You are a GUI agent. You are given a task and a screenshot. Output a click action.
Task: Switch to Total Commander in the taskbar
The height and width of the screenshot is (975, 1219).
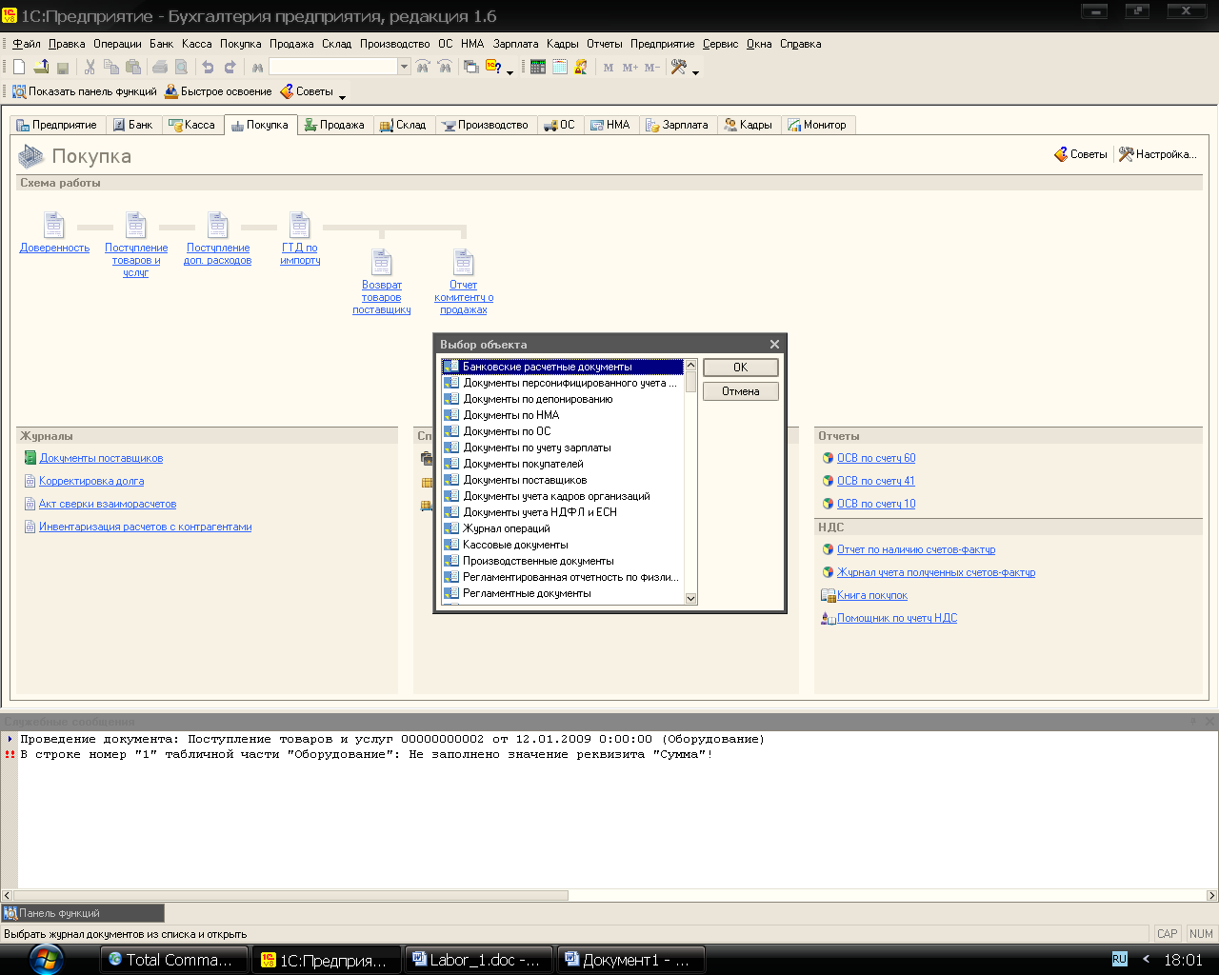[x=174, y=960]
